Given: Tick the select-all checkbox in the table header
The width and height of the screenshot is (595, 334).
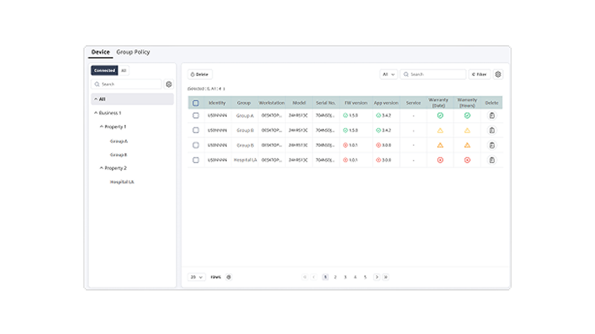Looking at the screenshot, I should [x=196, y=103].
